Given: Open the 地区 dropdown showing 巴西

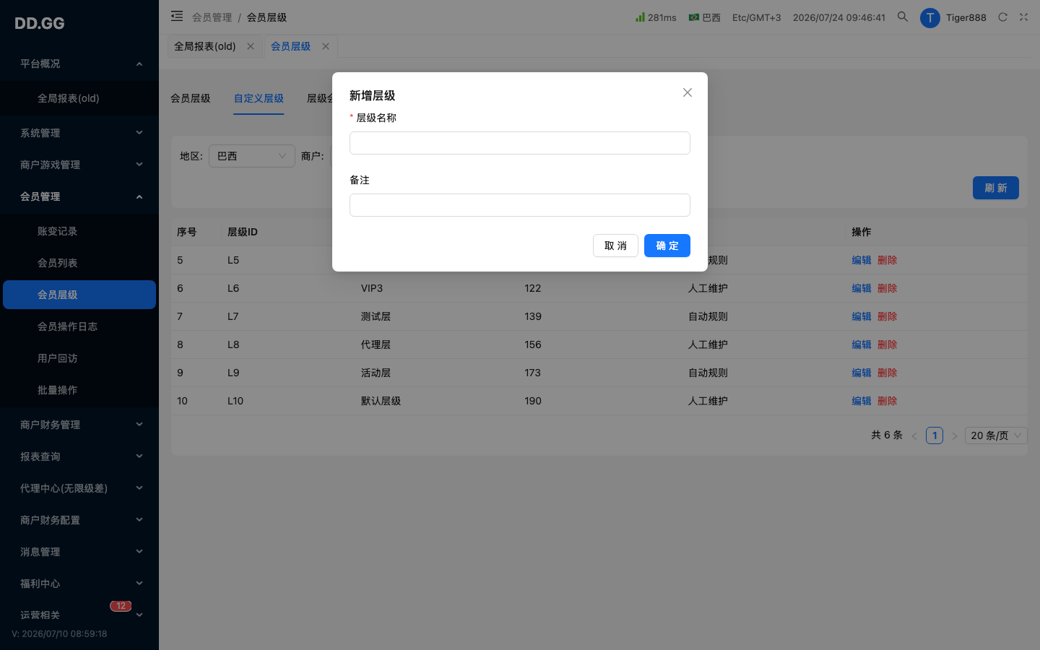Looking at the screenshot, I should (x=252, y=156).
